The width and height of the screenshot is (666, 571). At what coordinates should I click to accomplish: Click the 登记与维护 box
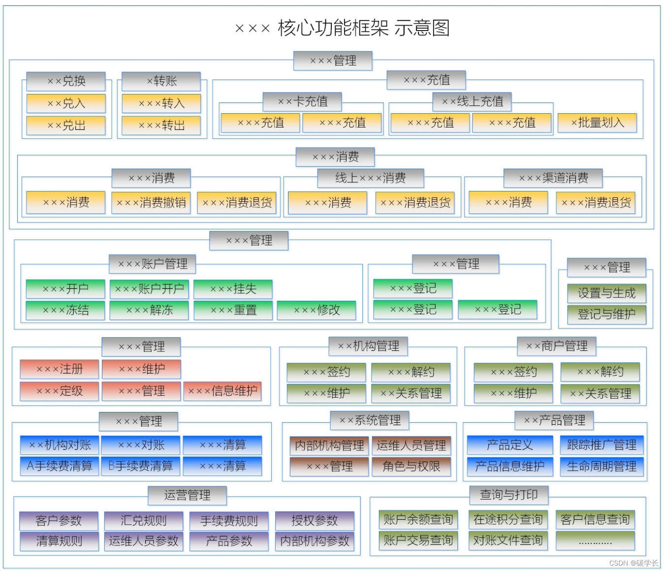coord(606,315)
